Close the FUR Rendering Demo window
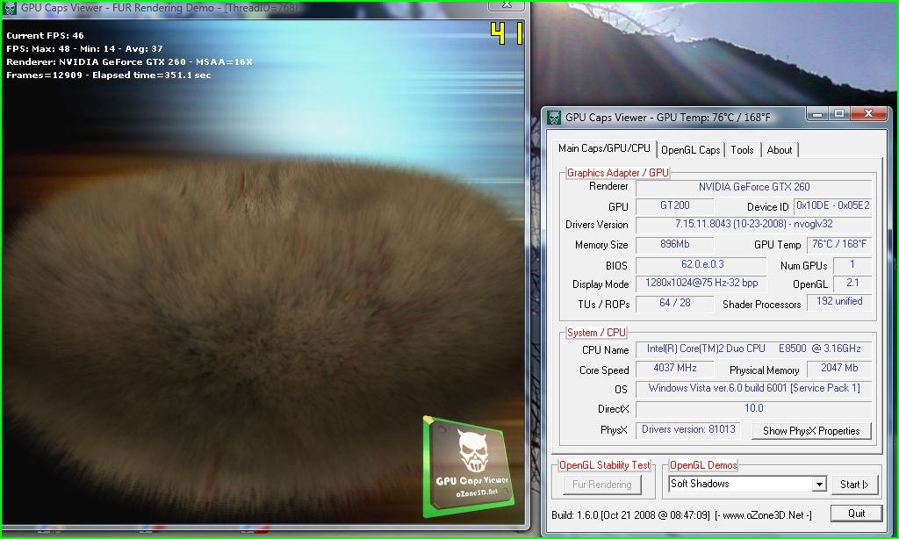Viewport: 899px width, 539px height. (x=507, y=5)
